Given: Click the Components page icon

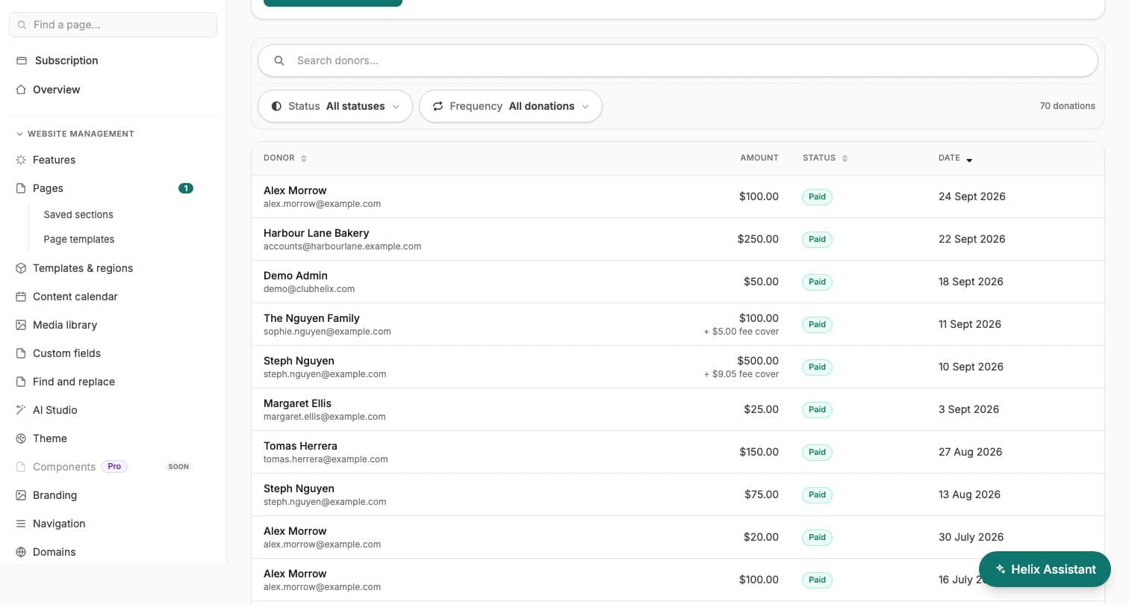Looking at the screenshot, I should (x=21, y=467).
